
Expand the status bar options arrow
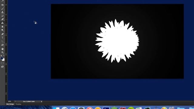pos(42,102)
